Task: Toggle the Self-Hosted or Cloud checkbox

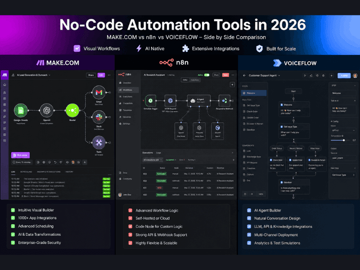Action: 130,218
